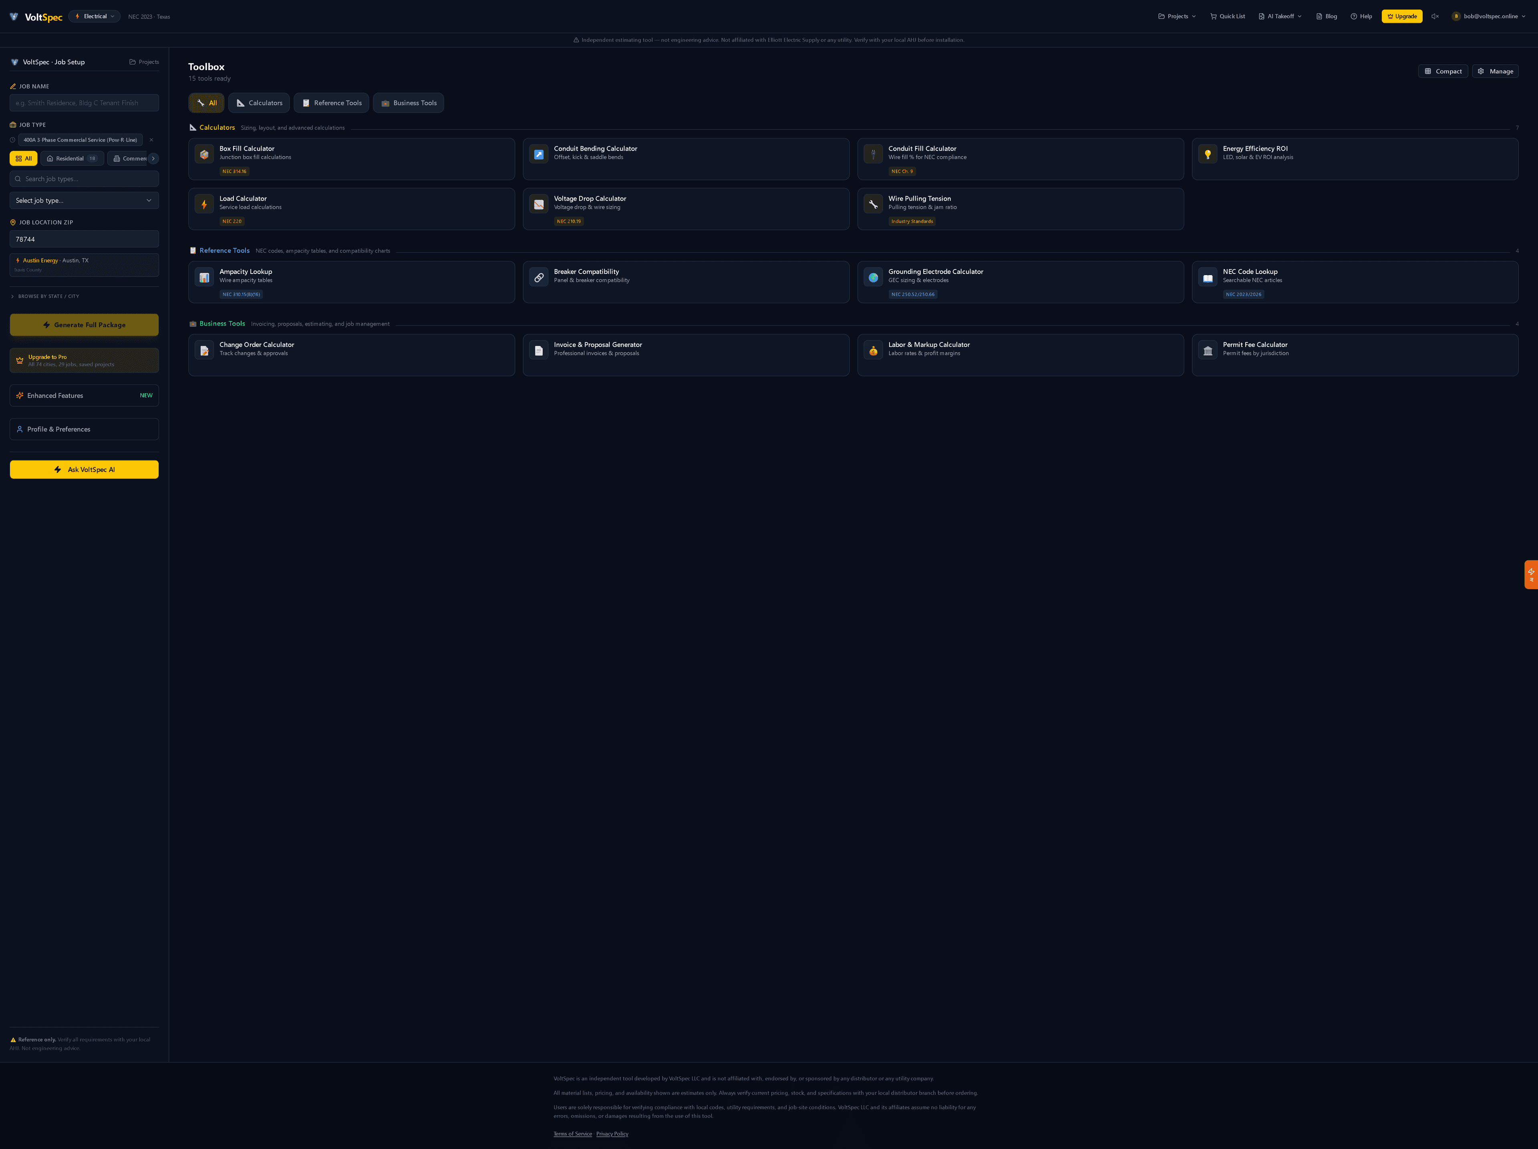1538x1149 pixels.
Task: Open the Load Calculator lightning icon
Action: click(204, 204)
